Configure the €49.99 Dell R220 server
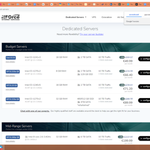The height and width of the screenshot is (150, 150). click(x=144, y=59)
